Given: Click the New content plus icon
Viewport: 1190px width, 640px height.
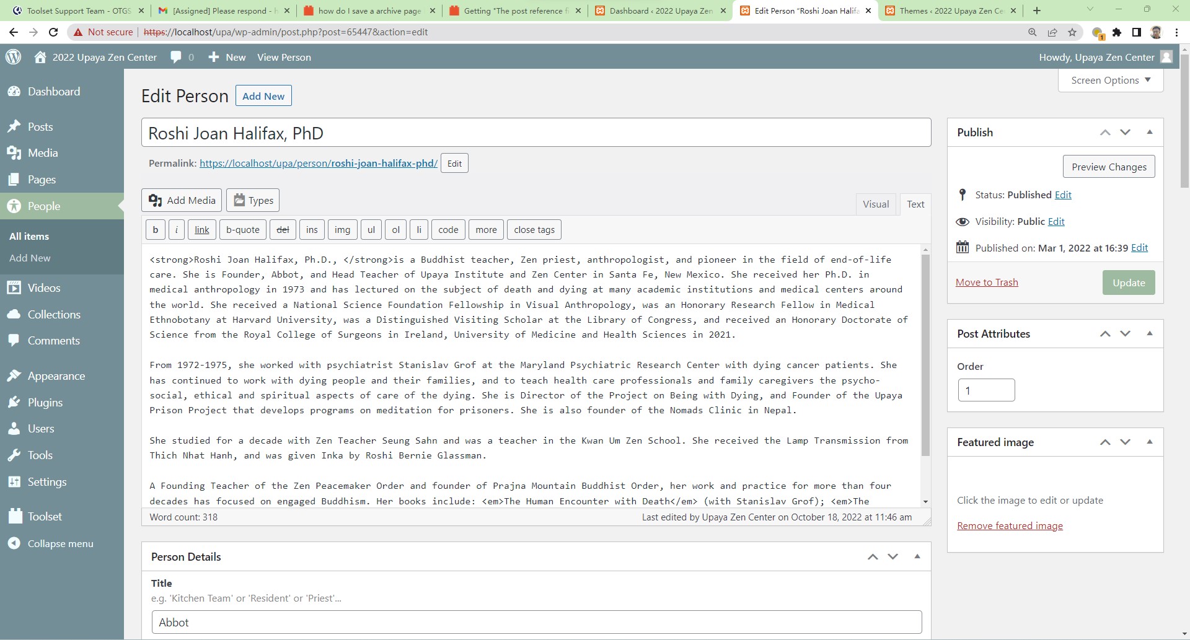Looking at the screenshot, I should 214,57.
